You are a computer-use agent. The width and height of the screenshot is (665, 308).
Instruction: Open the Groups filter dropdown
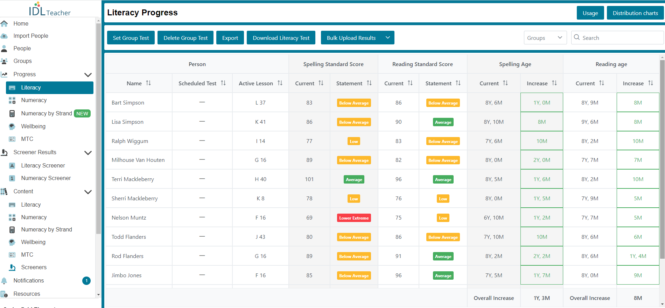point(545,38)
